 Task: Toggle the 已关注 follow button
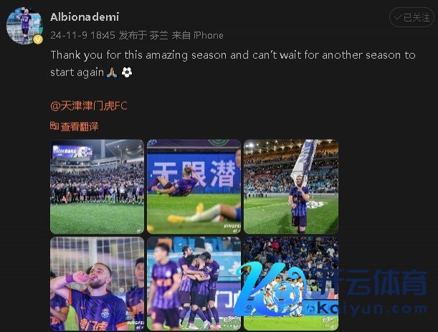click(411, 17)
